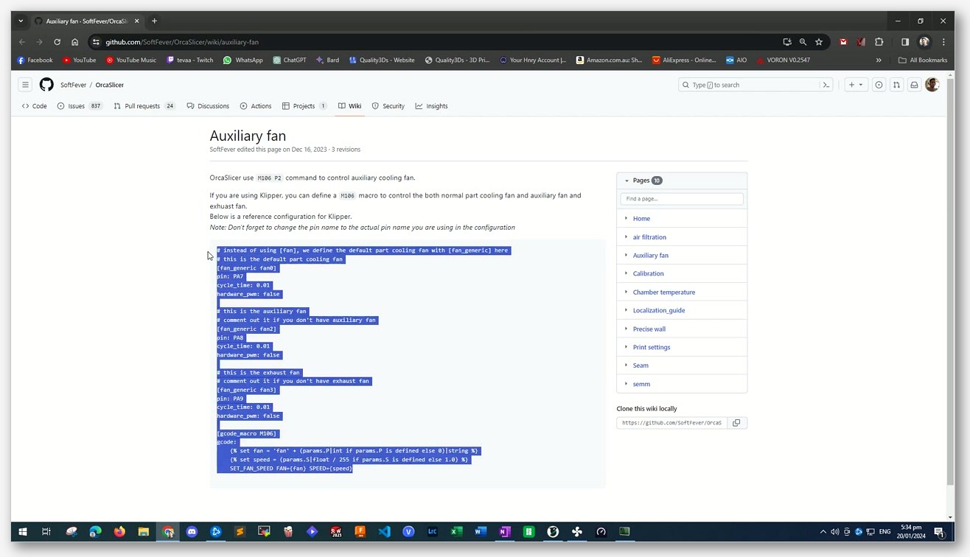The image size is (970, 557).
Task: Go to the Actions tab
Action: [256, 106]
